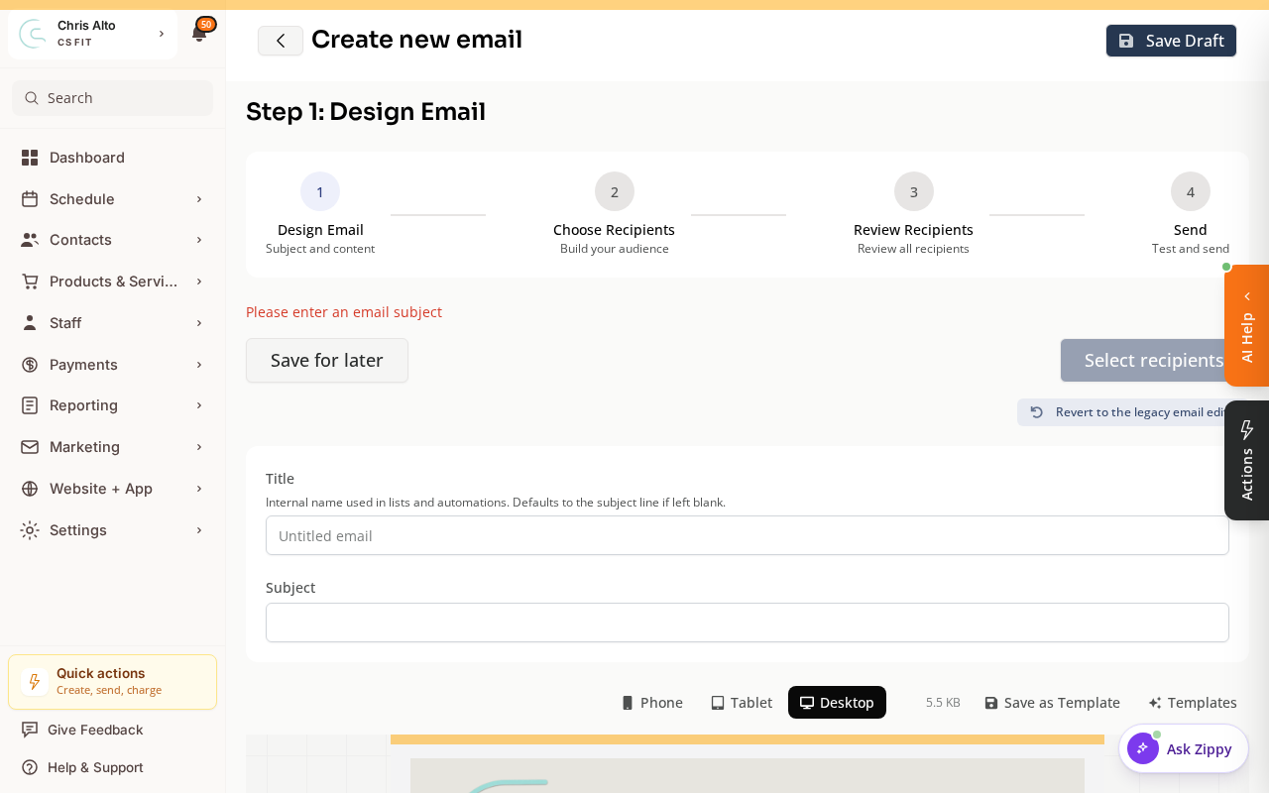This screenshot has width=1269, height=793.
Task: Click the Give Feedback chat icon
Action: coord(30,730)
